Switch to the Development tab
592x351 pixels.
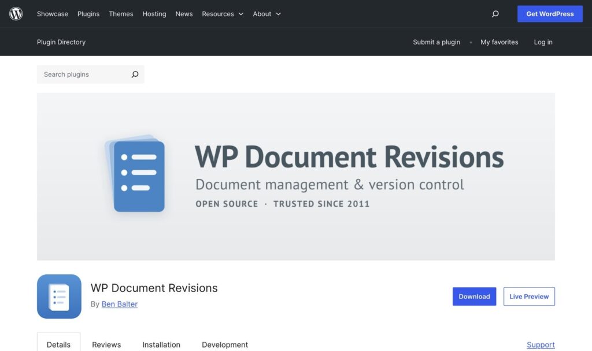(x=225, y=344)
